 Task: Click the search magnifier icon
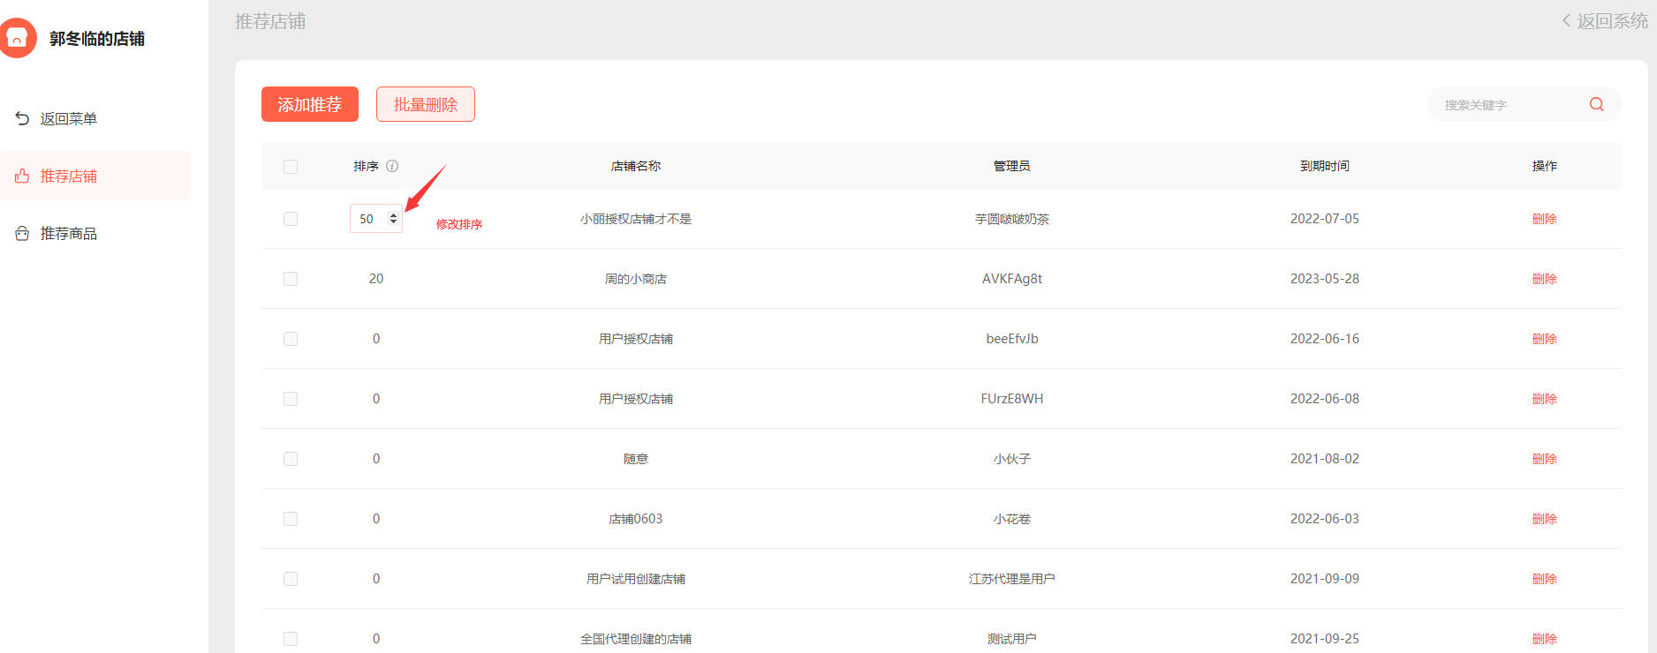1596,104
